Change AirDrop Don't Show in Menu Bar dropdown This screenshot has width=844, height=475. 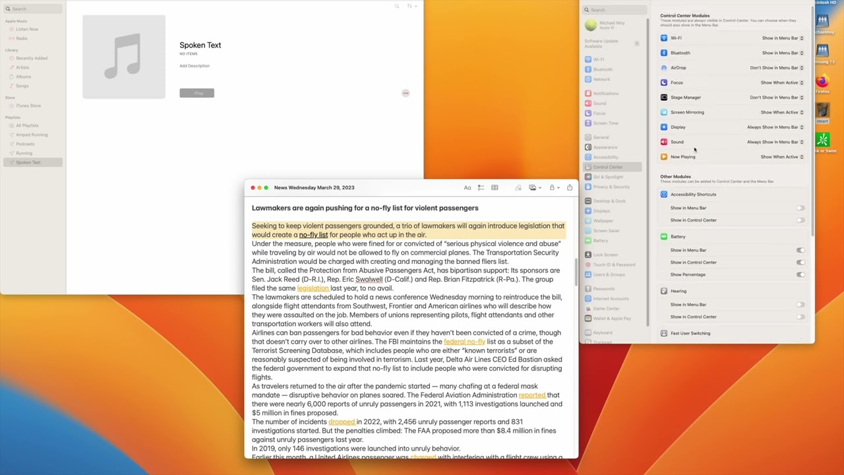[777, 68]
